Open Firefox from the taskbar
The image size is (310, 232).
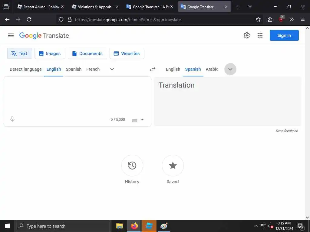click(134, 226)
